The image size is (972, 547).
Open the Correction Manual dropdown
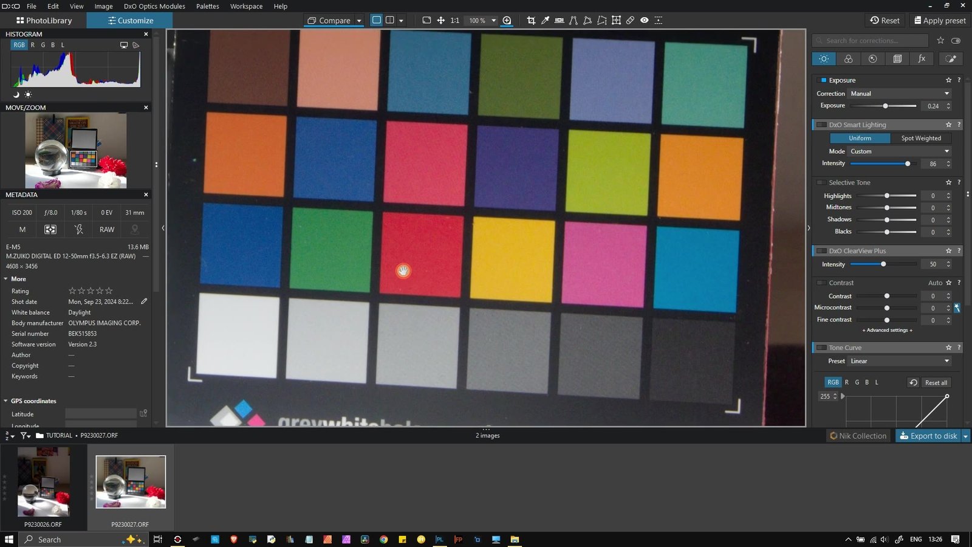900,94
